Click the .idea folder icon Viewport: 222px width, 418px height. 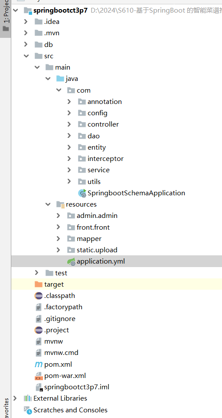(39, 22)
